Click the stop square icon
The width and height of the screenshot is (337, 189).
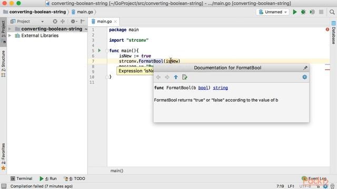(321, 12)
